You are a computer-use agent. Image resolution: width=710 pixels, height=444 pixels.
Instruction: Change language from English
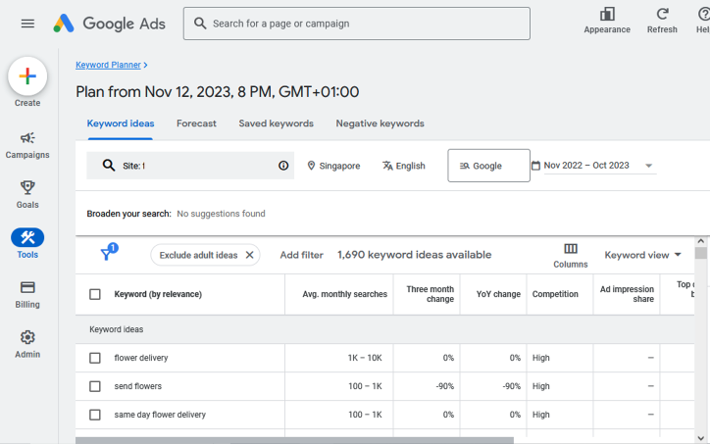(x=404, y=166)
